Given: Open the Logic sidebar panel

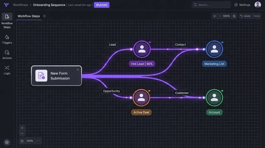Looking at the screenshot, I should coord(7,70).
